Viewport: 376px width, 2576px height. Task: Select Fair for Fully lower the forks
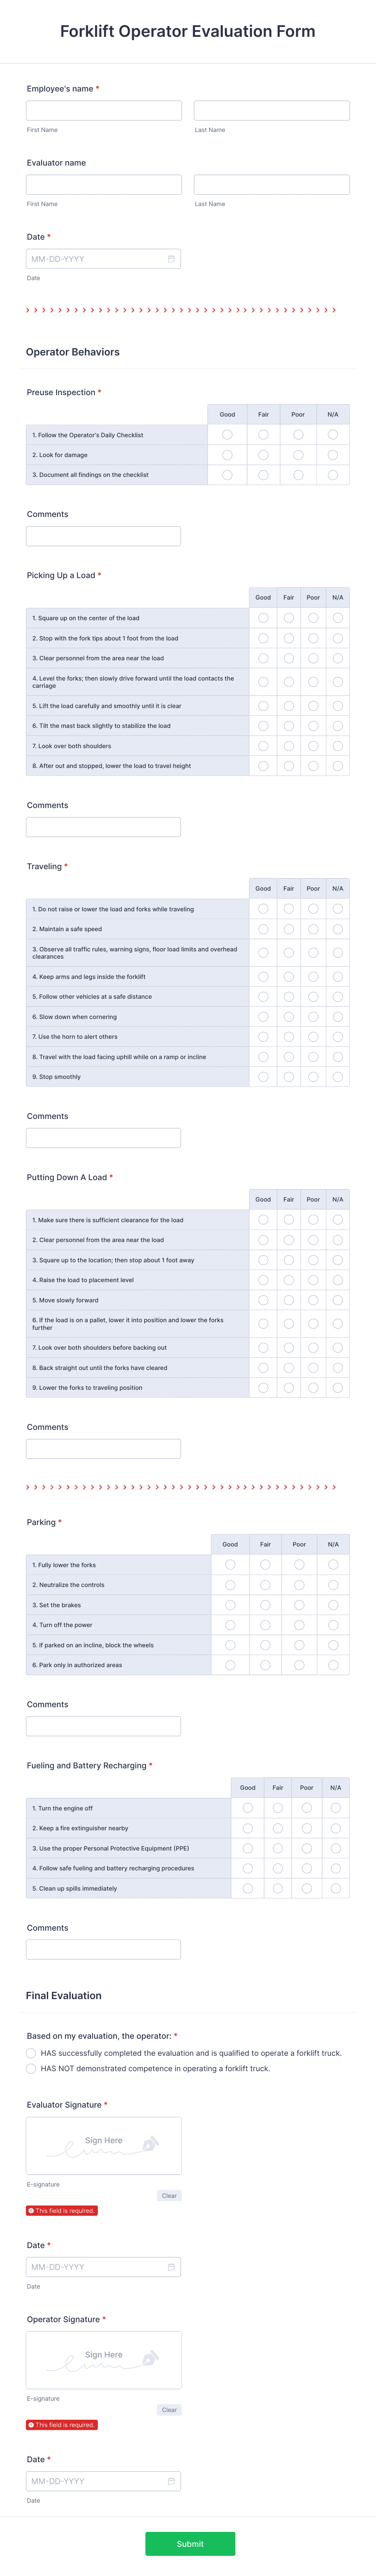265,1564
